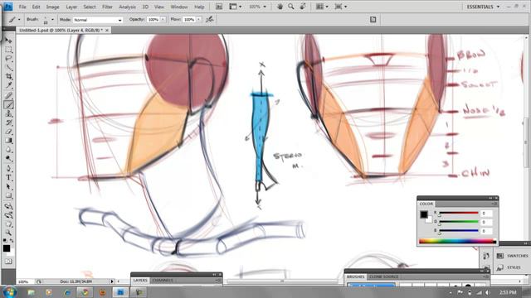Open the Arrange Documents dropdown
The image size is (531, 298).
coord(321,7)
